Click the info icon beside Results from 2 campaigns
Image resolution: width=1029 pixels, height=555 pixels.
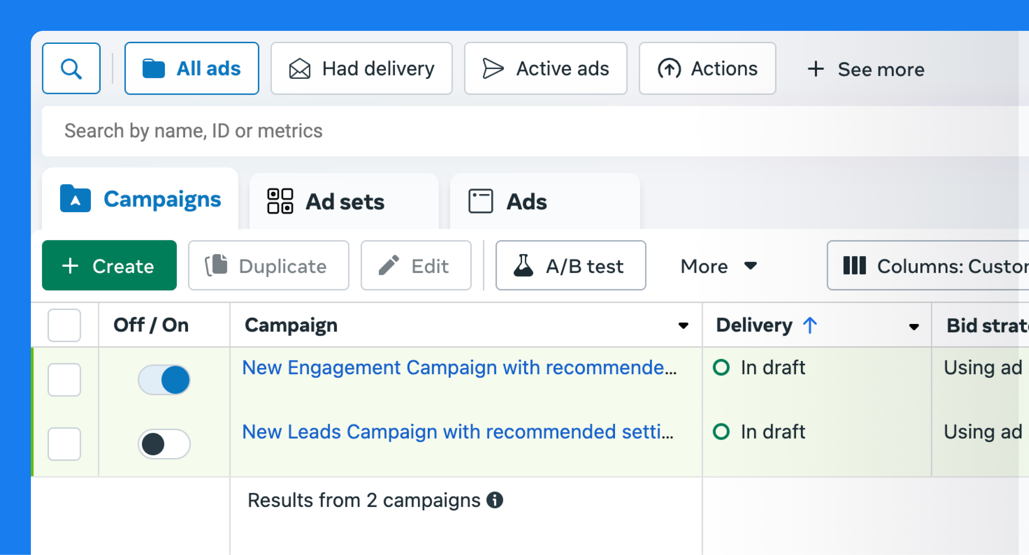click(x=495, y=500)
